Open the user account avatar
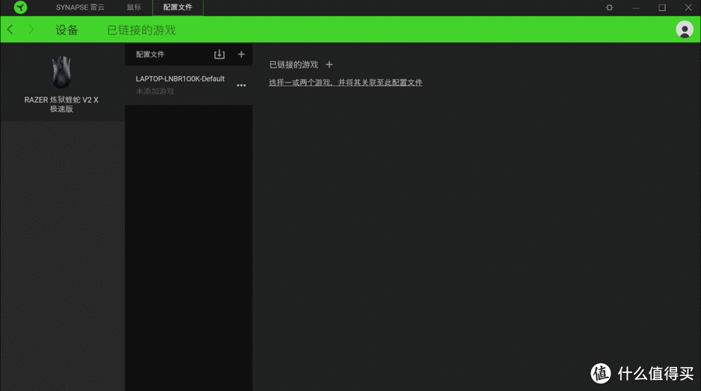Viewport: 701px width, 391px height. pyautogui.click(x=685, y=29)
